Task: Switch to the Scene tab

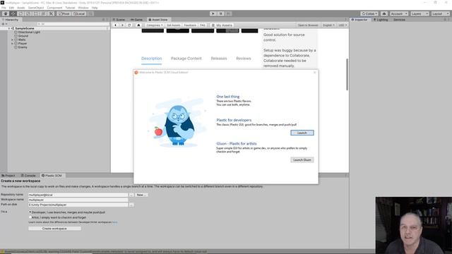Action: (119, 20)
